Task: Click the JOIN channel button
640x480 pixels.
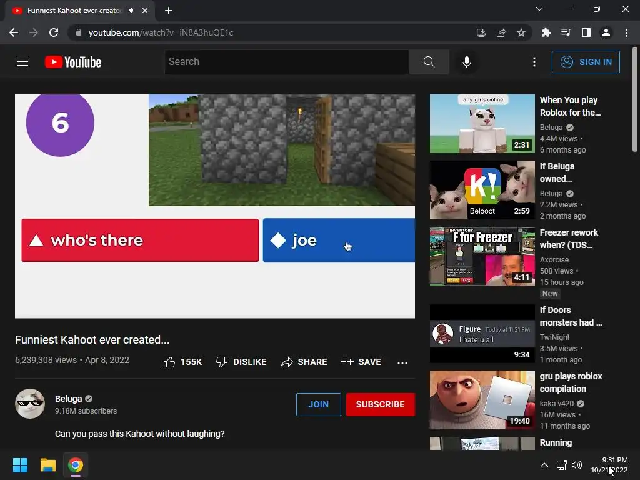Action: coord(318,404)
